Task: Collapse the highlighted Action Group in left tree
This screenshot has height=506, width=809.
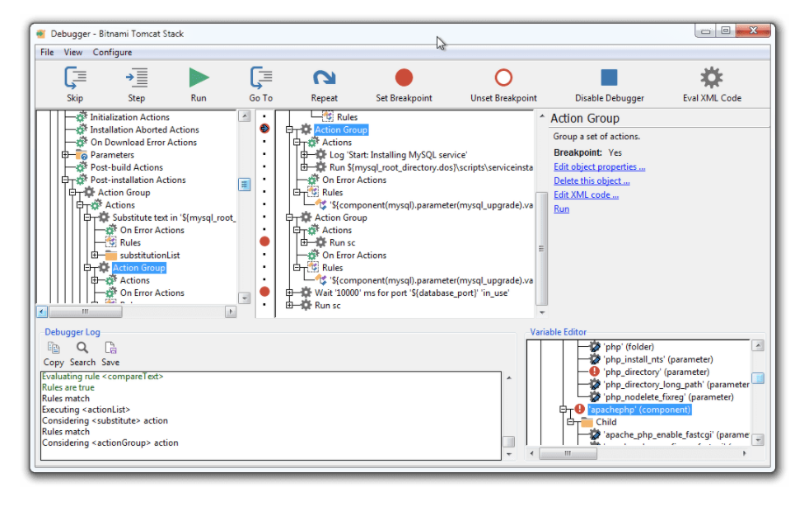Action: pyautogui.click(x=87, y=268)
